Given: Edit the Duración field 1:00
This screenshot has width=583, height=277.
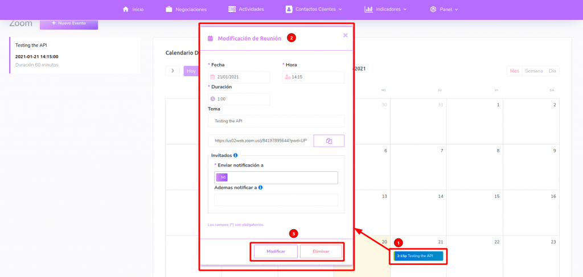Looking at the screenshot, I should [239, 99].
